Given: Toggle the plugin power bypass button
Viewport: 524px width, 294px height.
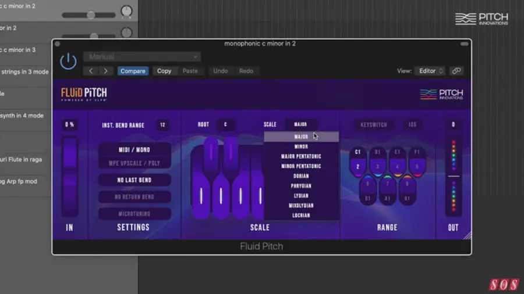Looking at the screenshot, I should [68, 61].
